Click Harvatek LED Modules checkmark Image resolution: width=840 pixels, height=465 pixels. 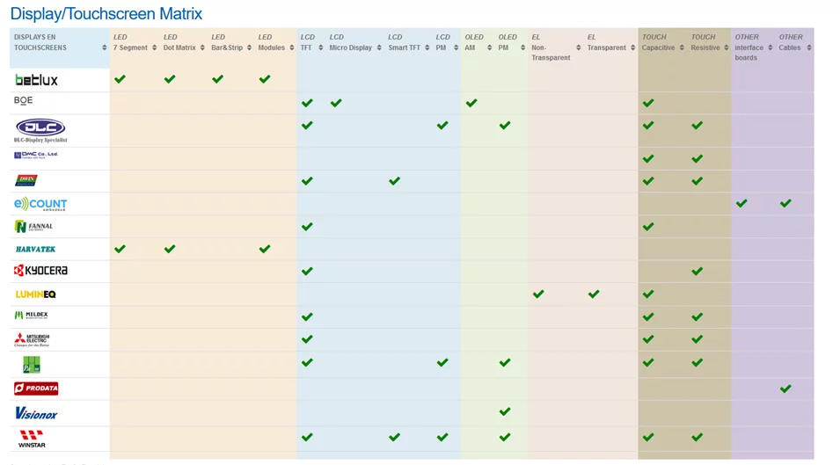(x=265, y=249)
